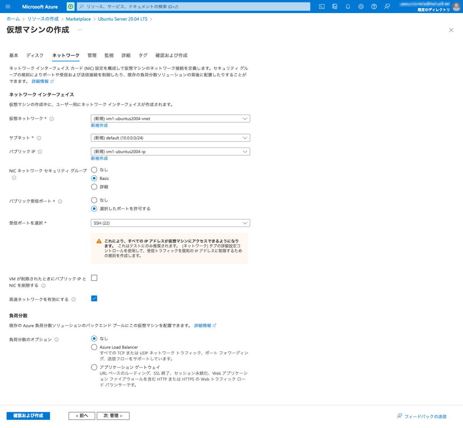Switch to the 確認および作成 tab

click(x=171, y=55)
